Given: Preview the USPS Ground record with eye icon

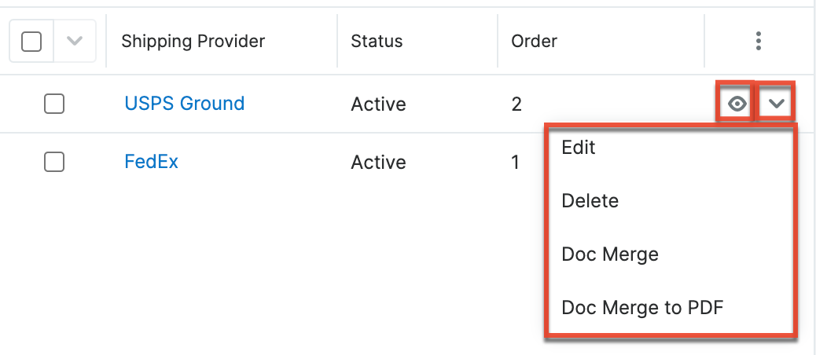Looking at the screenshot, I should tap(736, 103).
